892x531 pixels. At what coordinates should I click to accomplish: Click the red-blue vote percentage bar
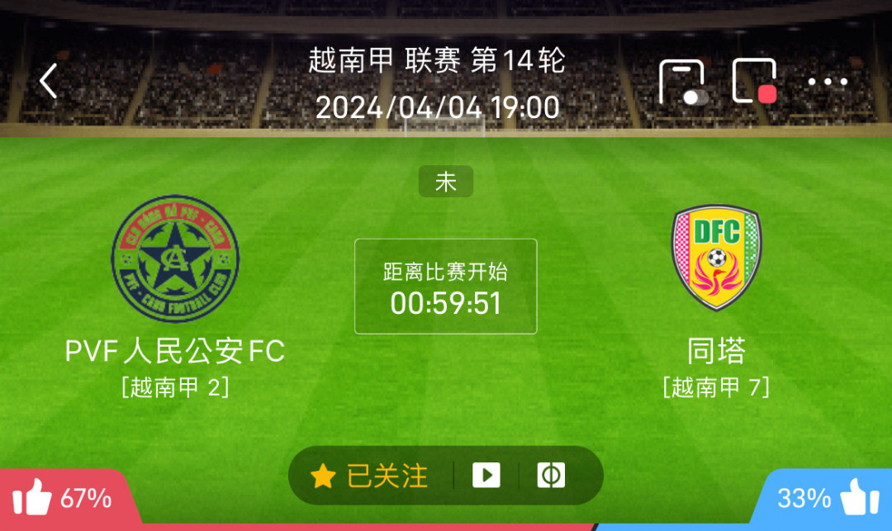click(x=446, y=527)
